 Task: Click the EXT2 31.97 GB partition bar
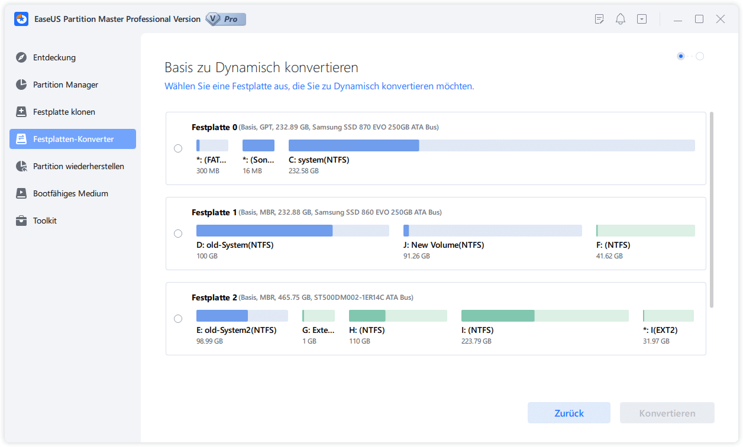point(668,316)
